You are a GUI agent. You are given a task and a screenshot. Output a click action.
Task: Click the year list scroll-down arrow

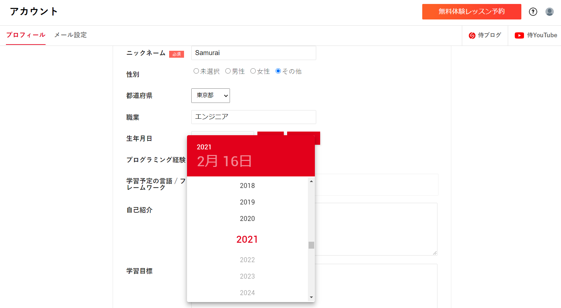coord(311,297)
